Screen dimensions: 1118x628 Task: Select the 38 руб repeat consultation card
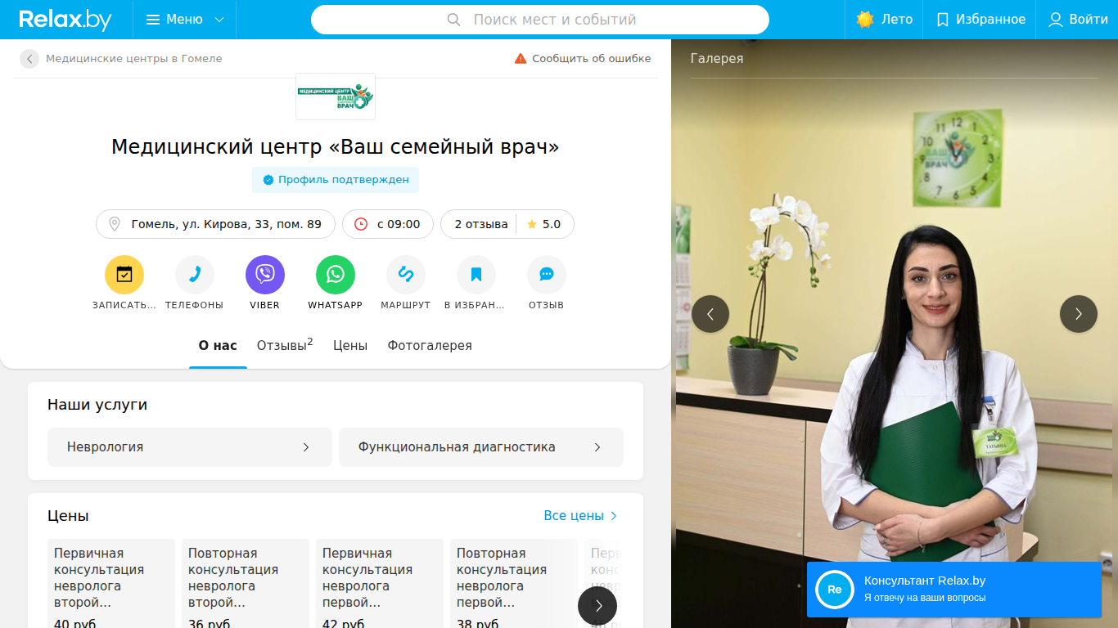coord(514,584)
